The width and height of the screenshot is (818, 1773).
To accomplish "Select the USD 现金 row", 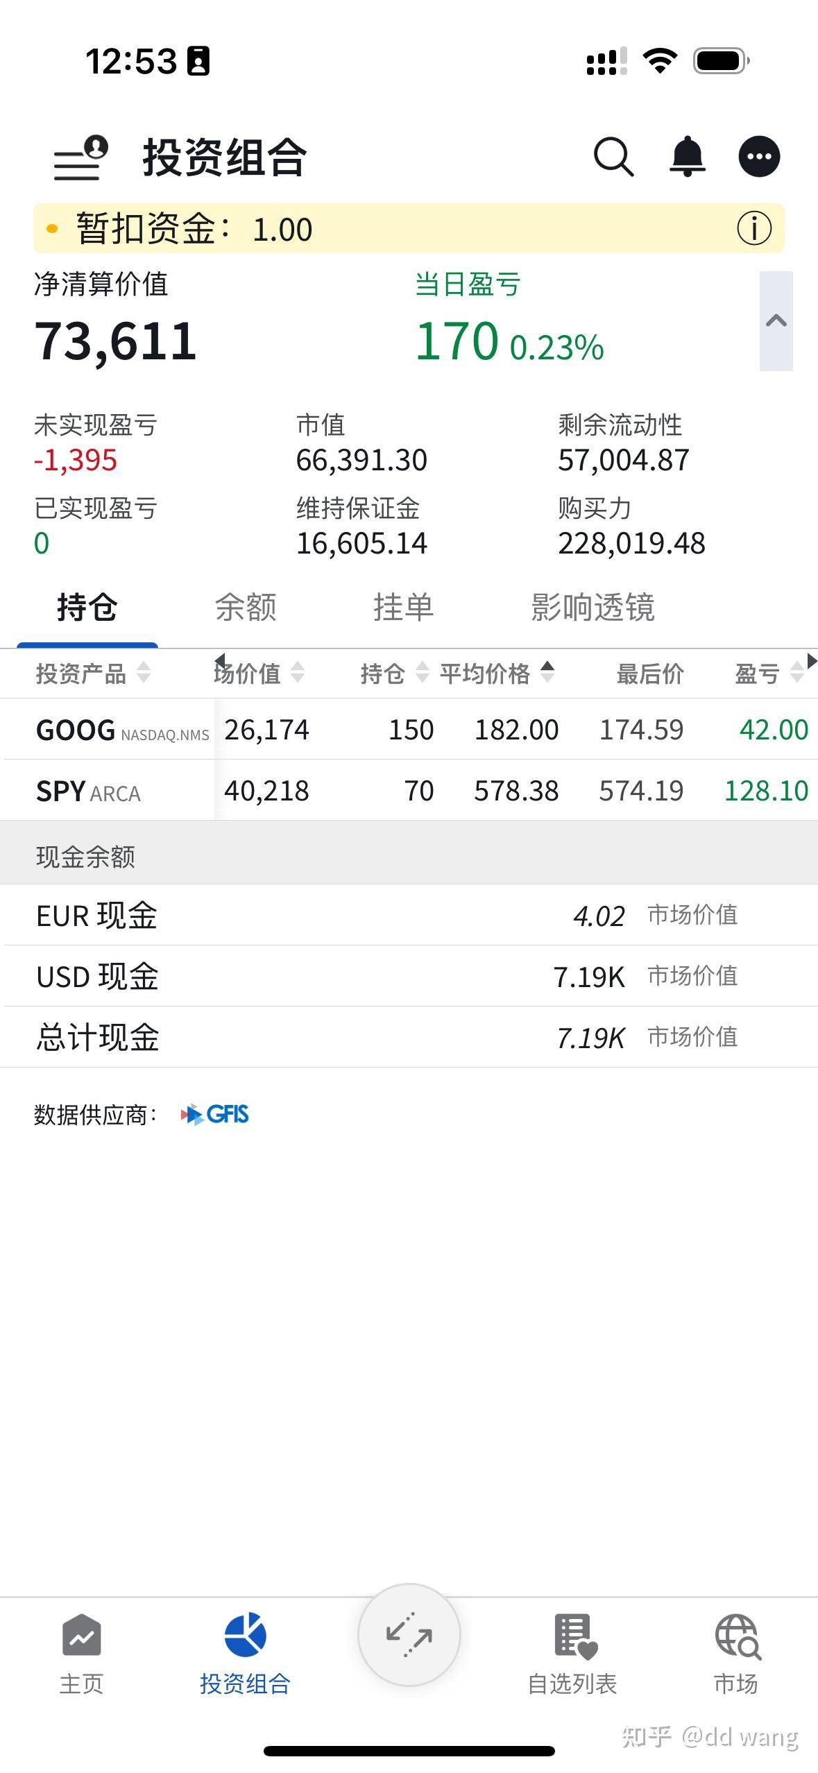I will coord(409,976).
